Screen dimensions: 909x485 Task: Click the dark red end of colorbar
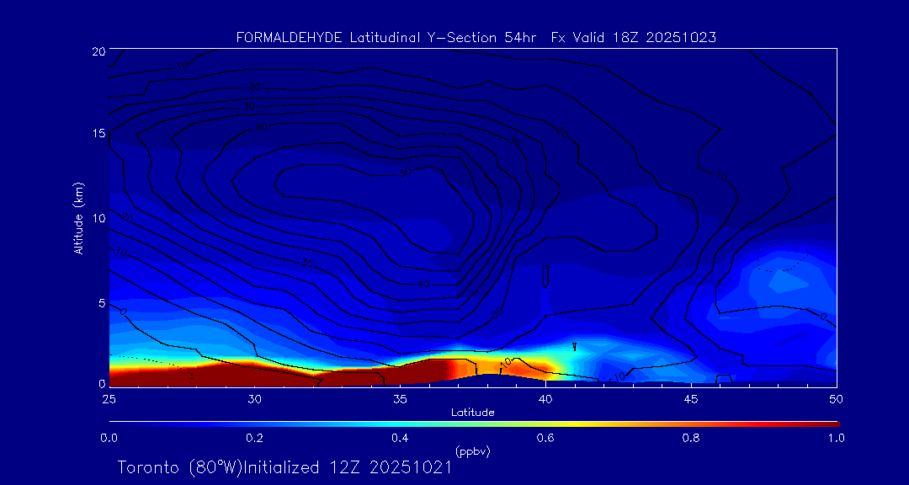(829, 423)
